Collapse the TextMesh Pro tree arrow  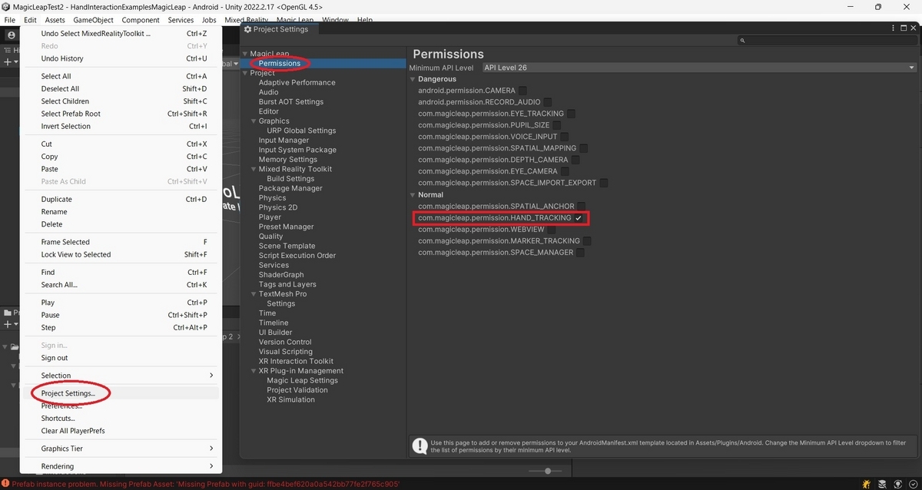coord(254,294)
